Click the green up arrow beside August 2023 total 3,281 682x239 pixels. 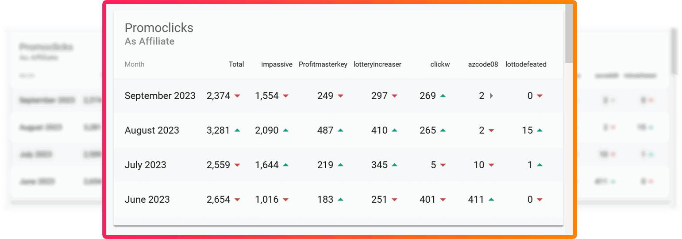coord(237,131)
